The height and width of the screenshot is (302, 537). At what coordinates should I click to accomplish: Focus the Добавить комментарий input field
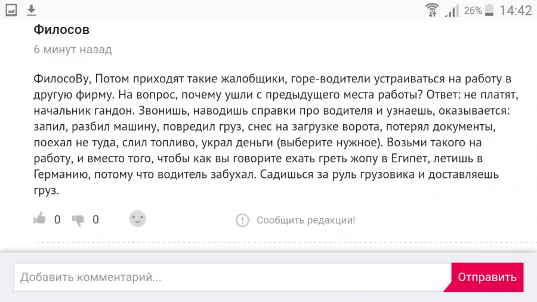[x=233, y=278]
